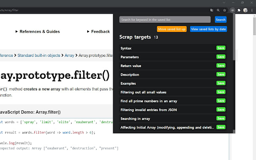Click the browser address bar URL

[x=9, y=10]
